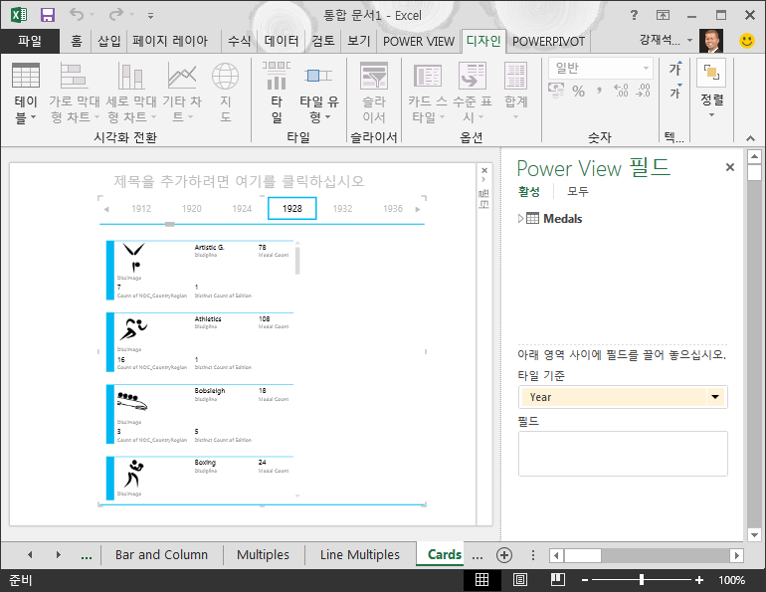This screenshot has height=592, width=766.
Task: Select the 1932 tile in the navigation strip
Action: coord(342,209)
